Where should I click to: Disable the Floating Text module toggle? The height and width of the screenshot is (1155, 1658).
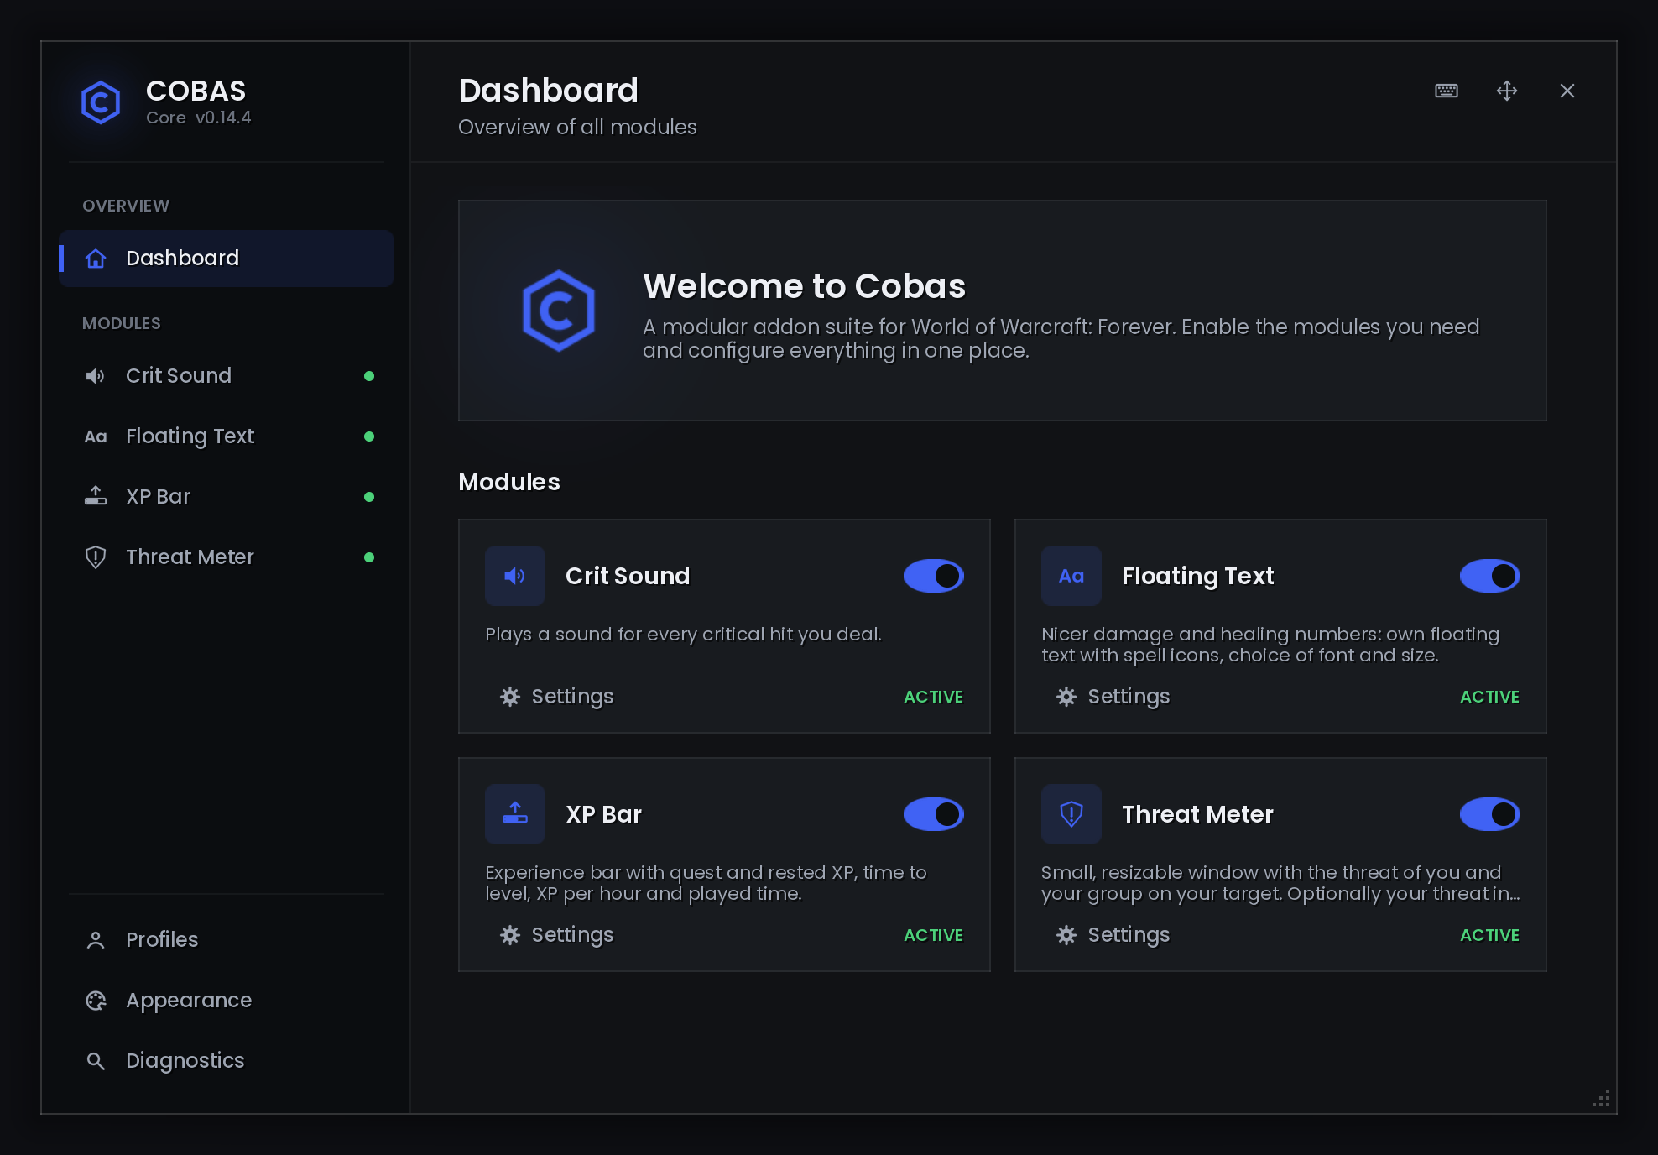point(1490,576)
